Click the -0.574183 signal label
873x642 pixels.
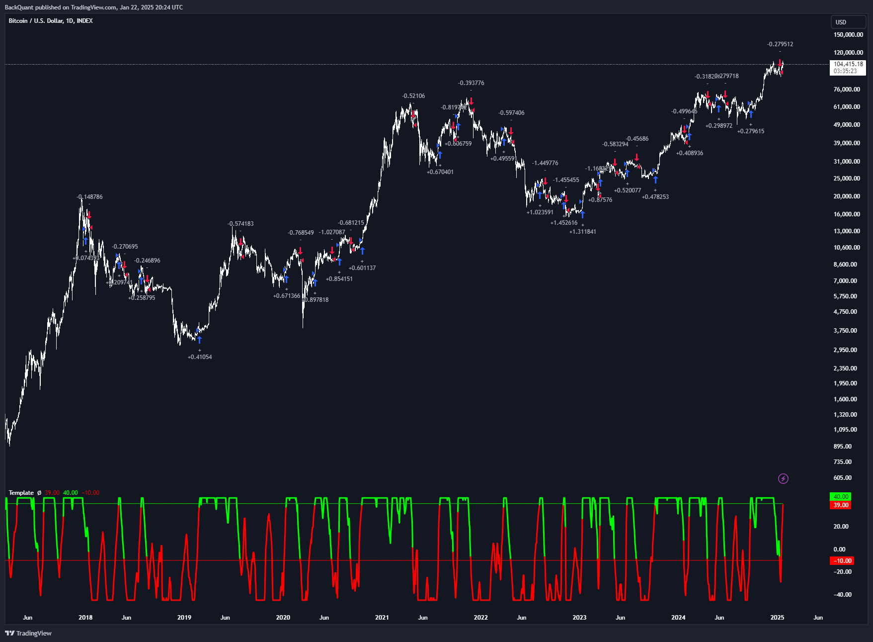tap(240, 224)
